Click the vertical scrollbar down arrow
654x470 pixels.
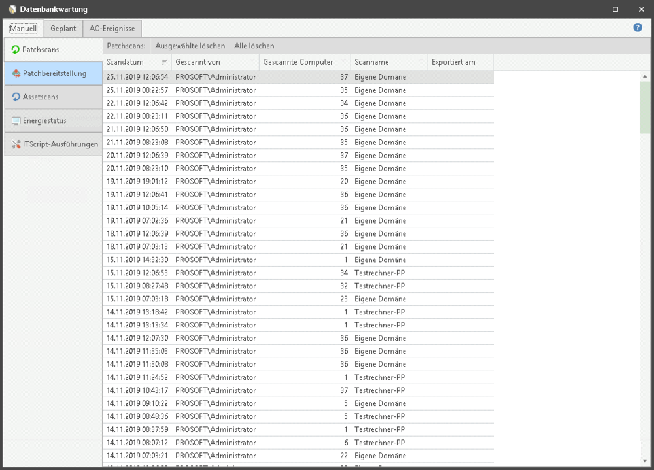click(645, 461)
